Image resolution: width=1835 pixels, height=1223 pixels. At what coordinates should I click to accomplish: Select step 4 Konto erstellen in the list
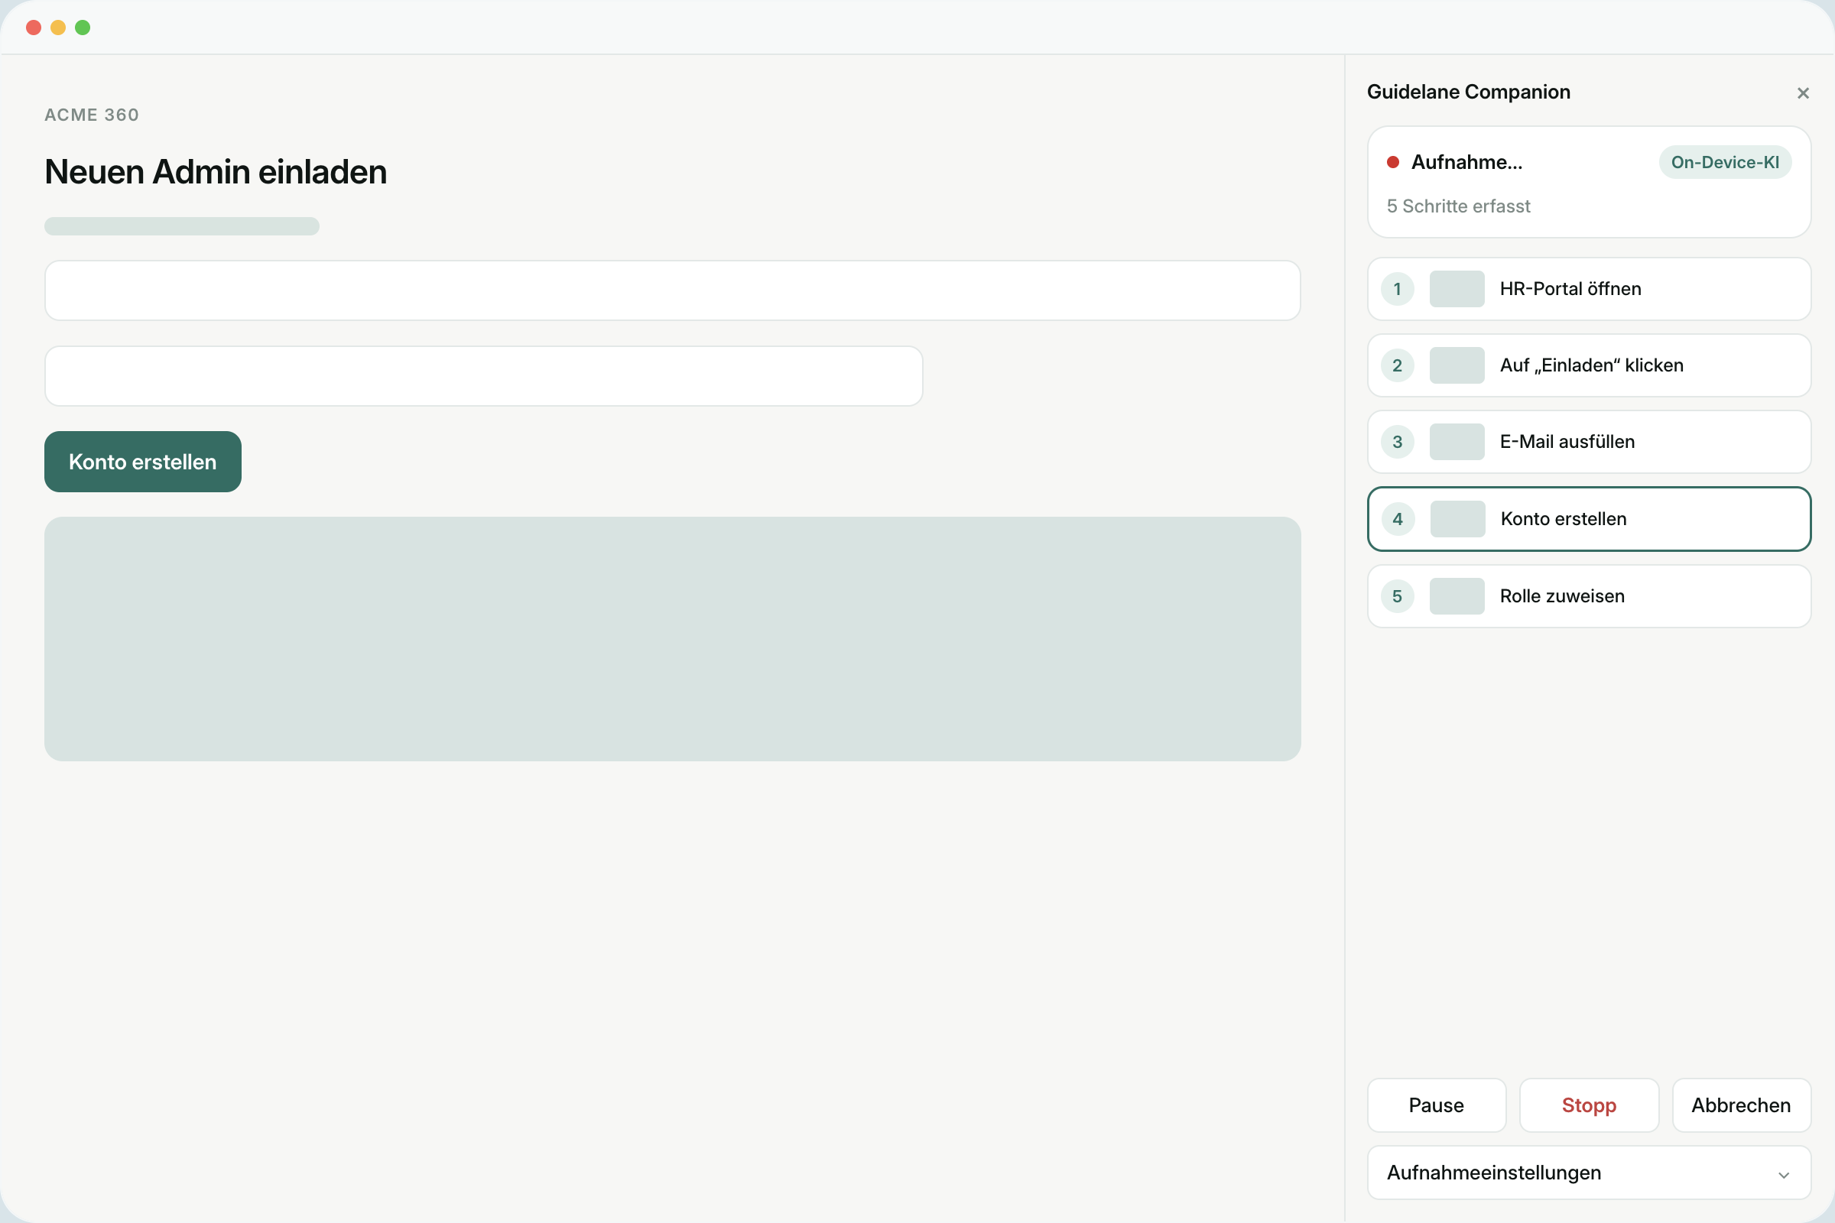(1590, 519)
